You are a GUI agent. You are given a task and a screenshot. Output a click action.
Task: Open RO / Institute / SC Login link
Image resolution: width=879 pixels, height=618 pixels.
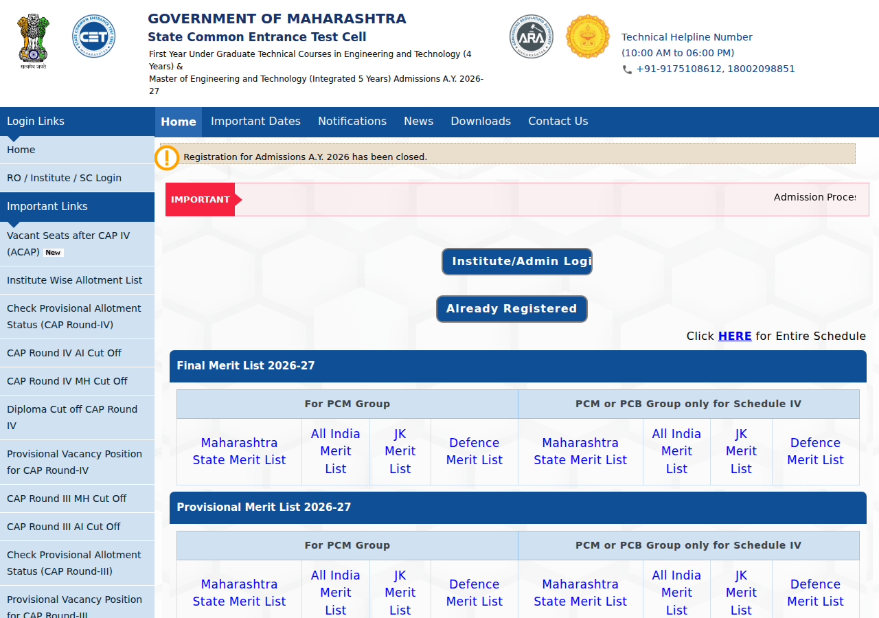(77, 178)
